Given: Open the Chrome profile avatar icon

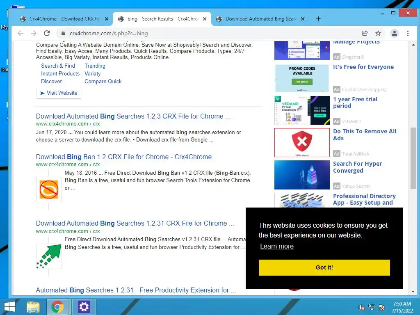Looking at the screenshot, I should (394, 33).
